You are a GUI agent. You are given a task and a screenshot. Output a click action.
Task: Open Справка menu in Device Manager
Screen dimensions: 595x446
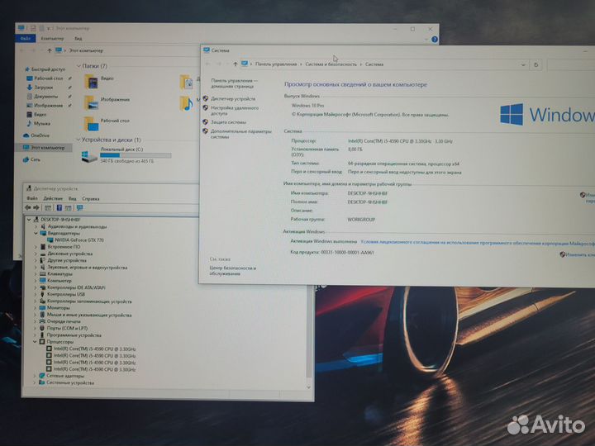tap(91, 198)
